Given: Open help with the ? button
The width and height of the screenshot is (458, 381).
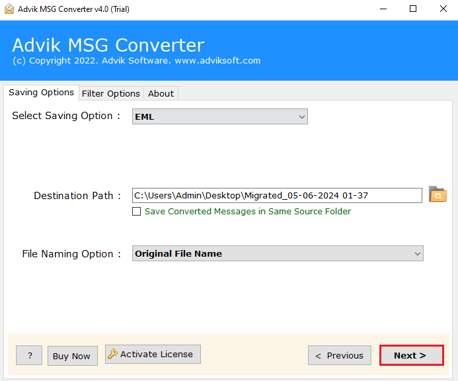Looking at the screenshot, I should click(29, 355).
